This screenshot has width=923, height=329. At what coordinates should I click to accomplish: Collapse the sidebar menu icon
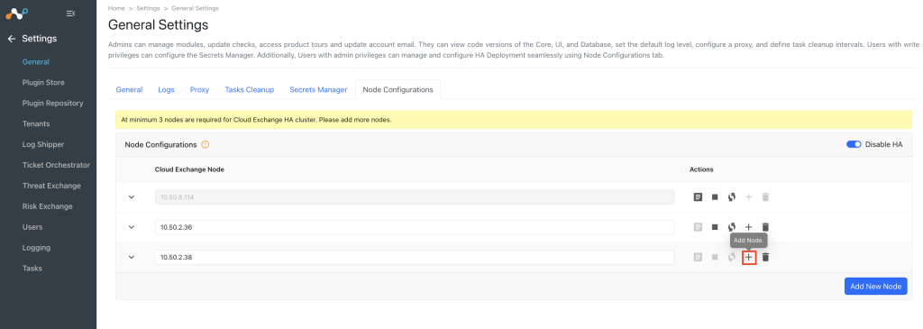[x=70, y=14]
